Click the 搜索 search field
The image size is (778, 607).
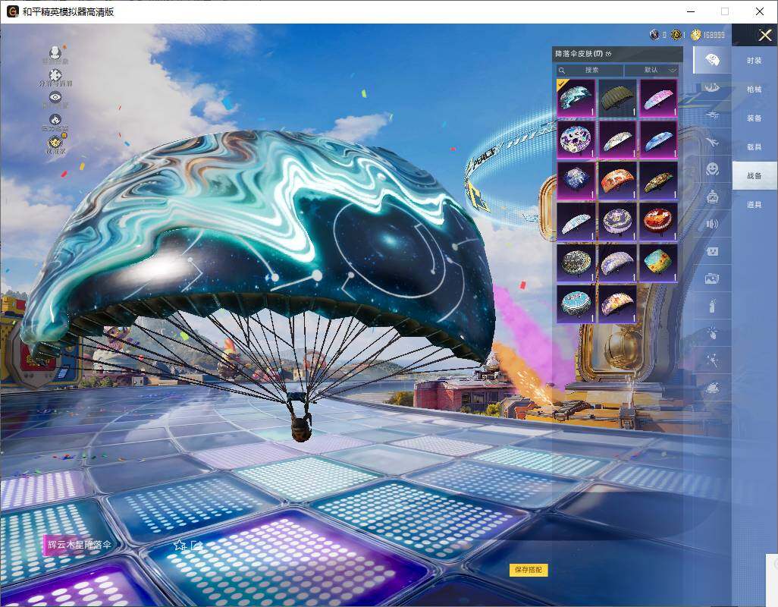pos(589,70)
